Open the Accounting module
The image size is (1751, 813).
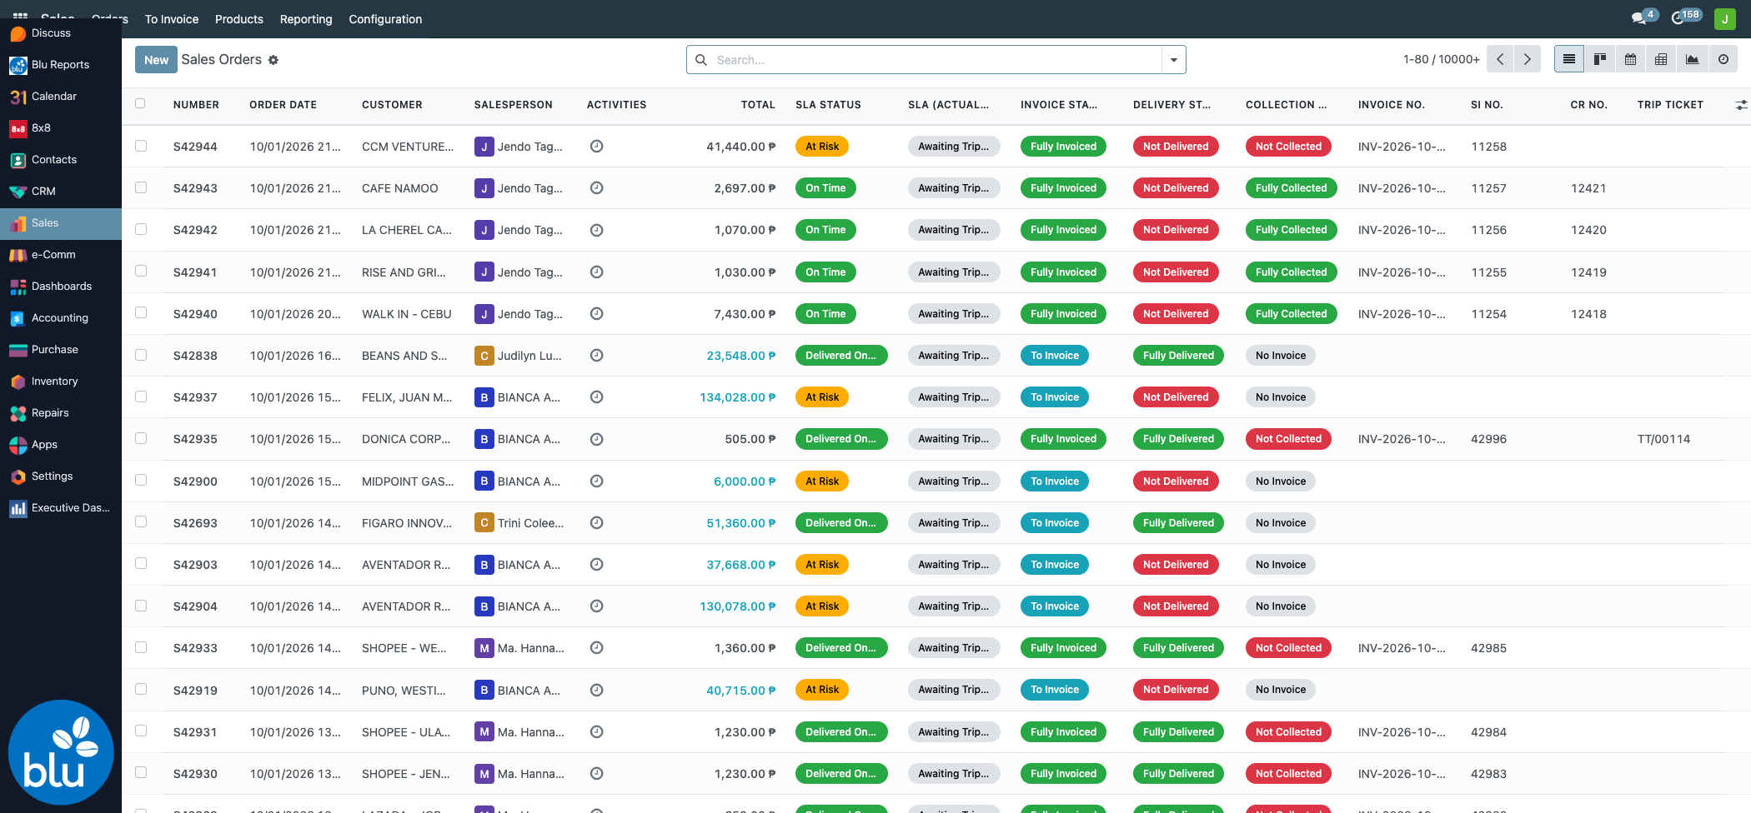pos(60,318)
